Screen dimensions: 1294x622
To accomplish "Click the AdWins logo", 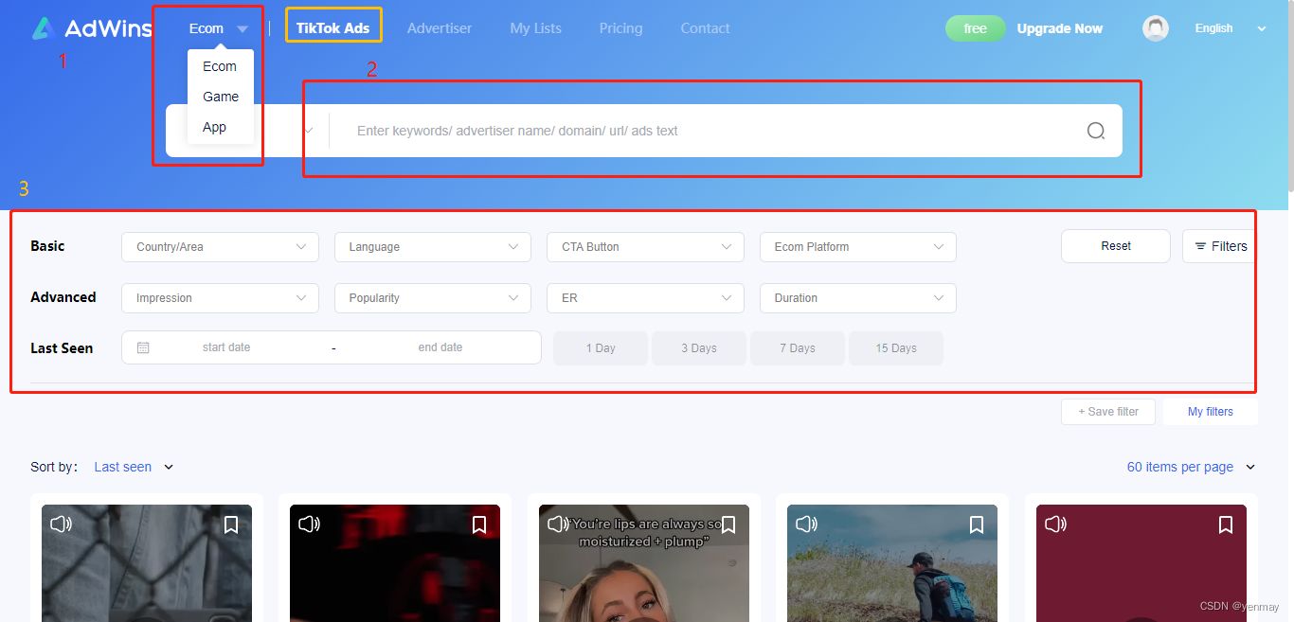I will click(91, 28).
